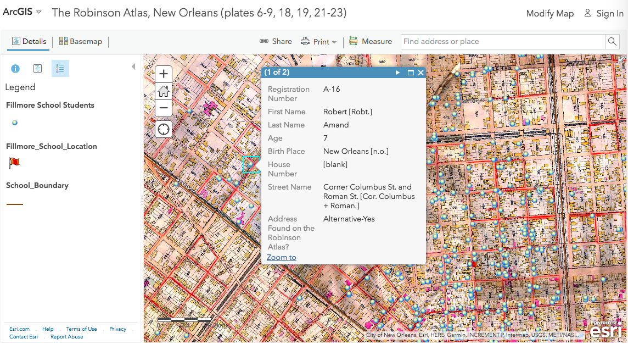Click the Legend panel title
Screen dimensions: 628x344
click(20, 87)
